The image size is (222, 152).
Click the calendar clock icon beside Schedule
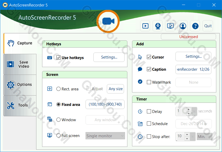(x=140, y=124)
